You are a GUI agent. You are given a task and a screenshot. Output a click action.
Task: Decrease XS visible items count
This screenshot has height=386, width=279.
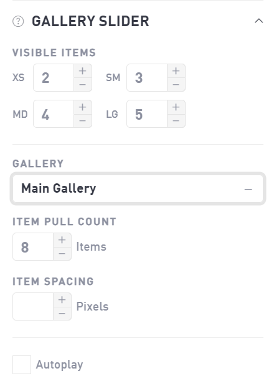pyautogui.click(x=83, y=84)
